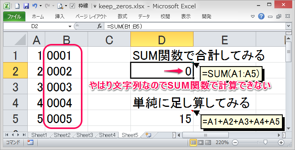Open Print Preview from Quick Access toolbar
Image resolution: width=295 pixels, height=150 pixels.
pyautogui.click(x=60, y=6)
